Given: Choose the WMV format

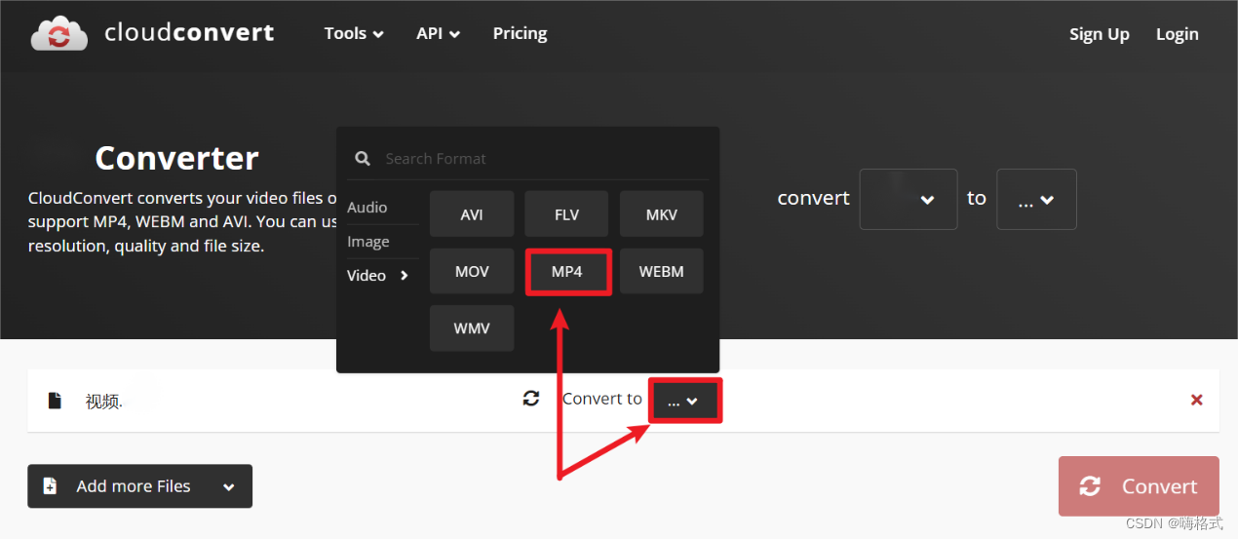Looking at the screenshot, I should (x=472, y=328).
